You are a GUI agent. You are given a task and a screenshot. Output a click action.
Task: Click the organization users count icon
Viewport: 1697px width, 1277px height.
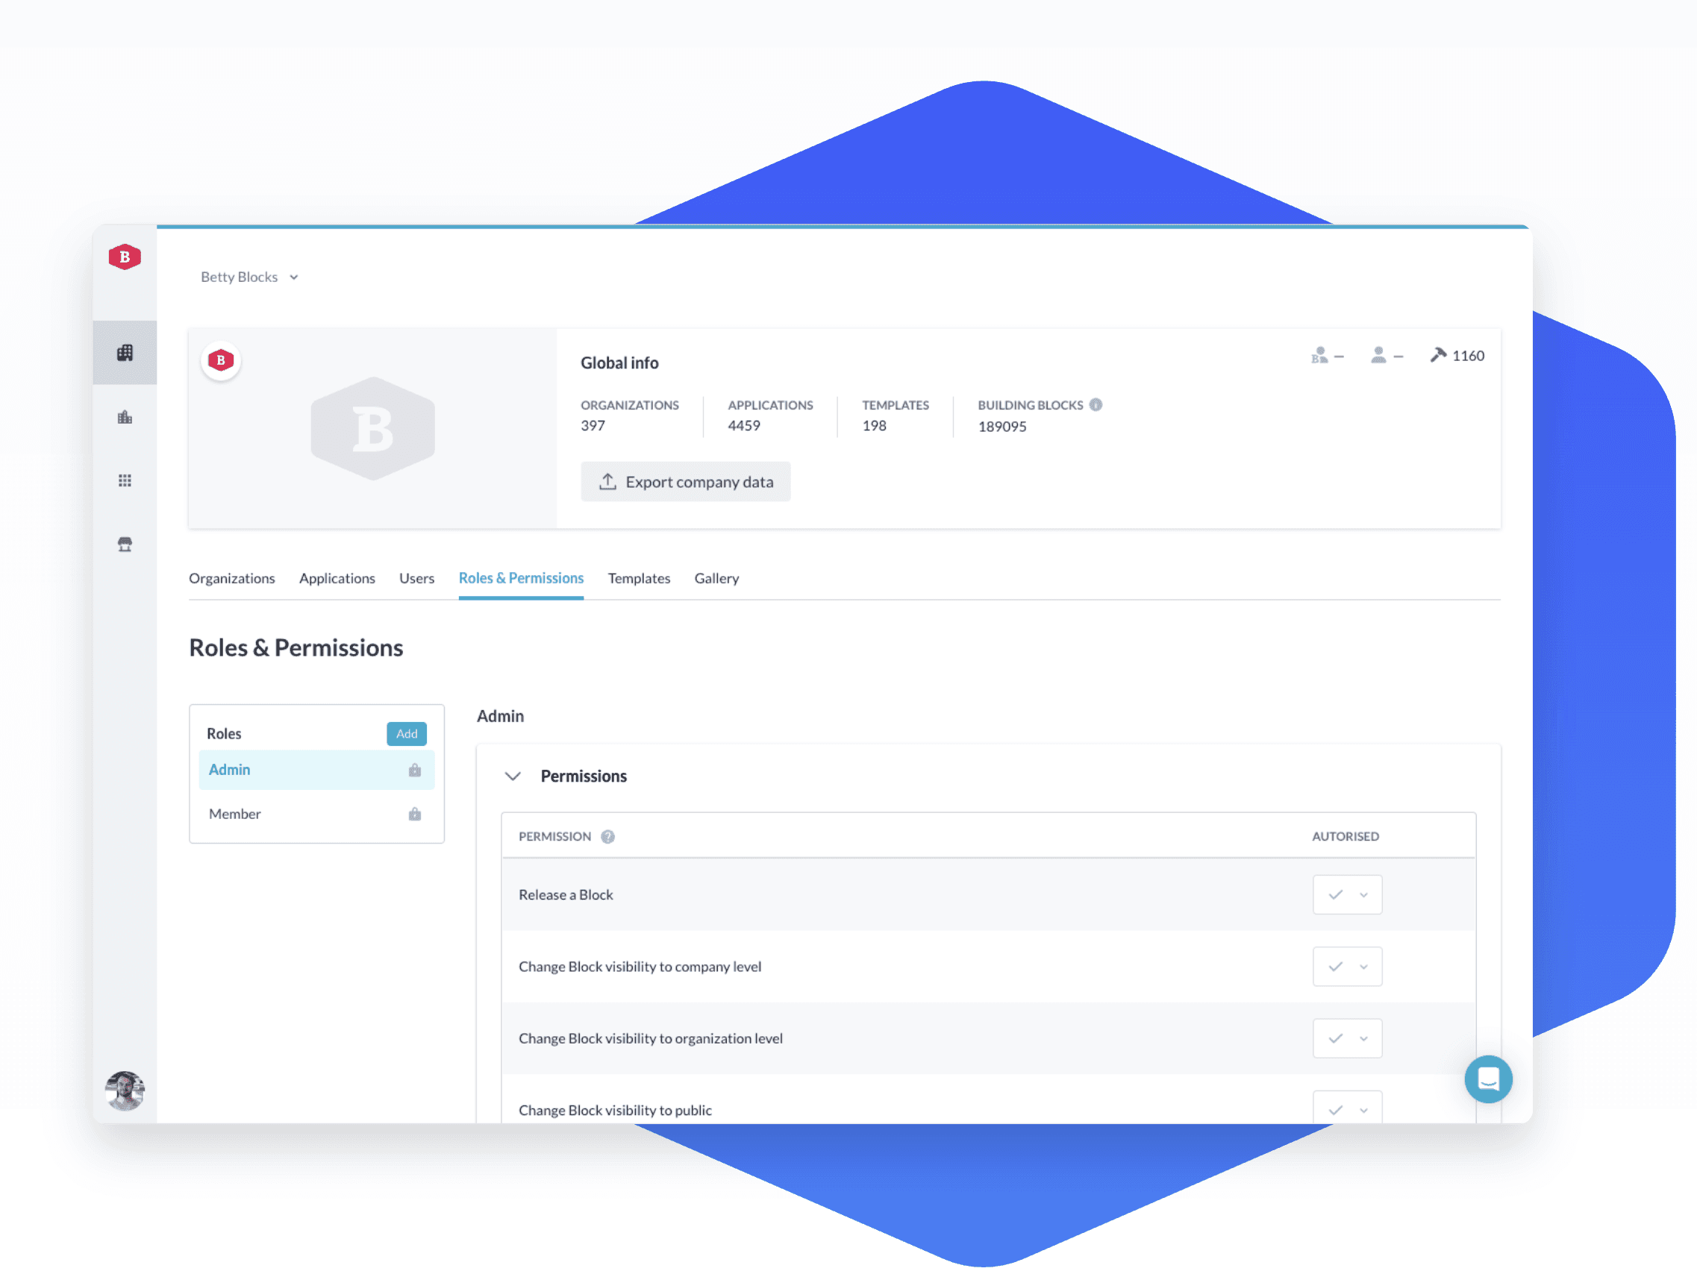tap(1319, 356)
